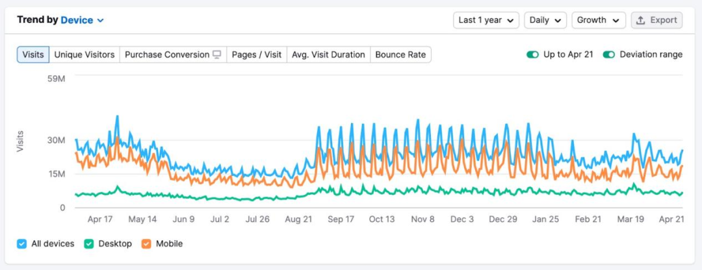Switch to the Unique Visitors tab
The height and width of the screenshot is (270, 702).
pos(84,55)
